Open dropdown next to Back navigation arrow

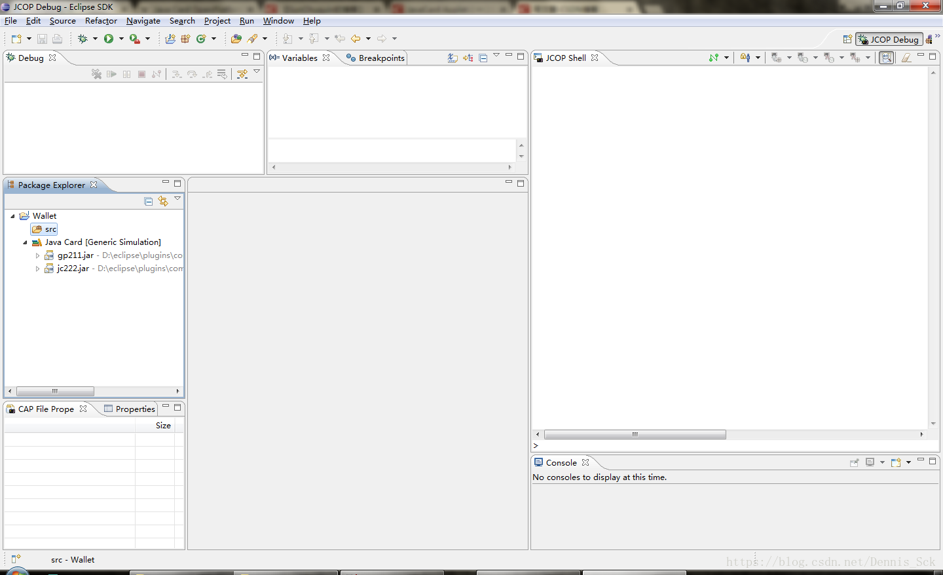tap(368, 39)
